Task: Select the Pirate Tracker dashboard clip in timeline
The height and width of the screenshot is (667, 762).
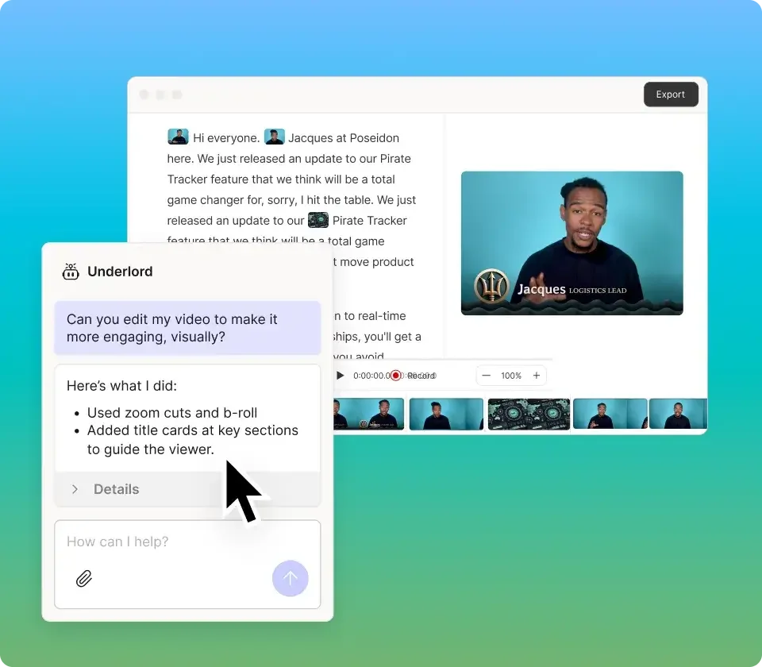Action: click(528, 414)
